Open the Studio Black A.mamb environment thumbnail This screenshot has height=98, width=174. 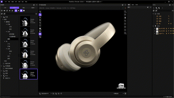25,21
